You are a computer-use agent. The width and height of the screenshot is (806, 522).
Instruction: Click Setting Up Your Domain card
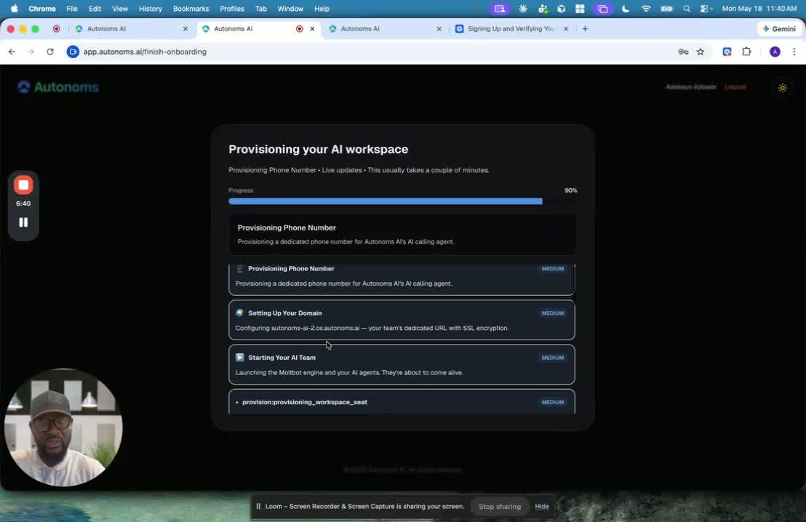pyautogui.click(x=402, y=320)
